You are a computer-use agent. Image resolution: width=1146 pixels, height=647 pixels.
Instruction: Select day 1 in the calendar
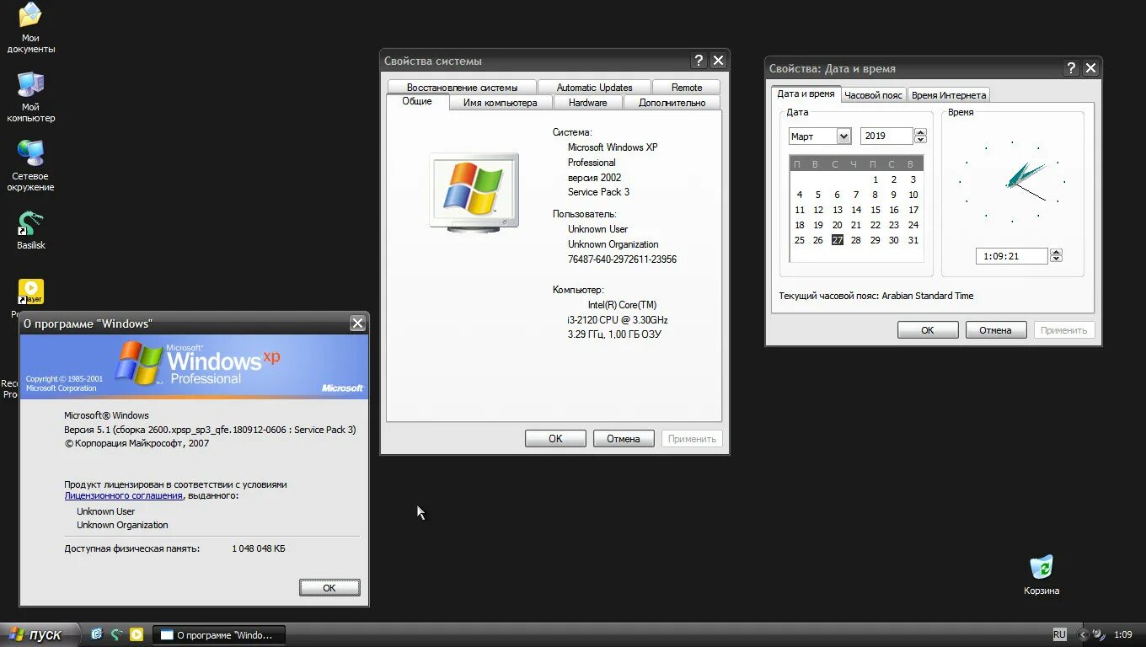(876, 179)
